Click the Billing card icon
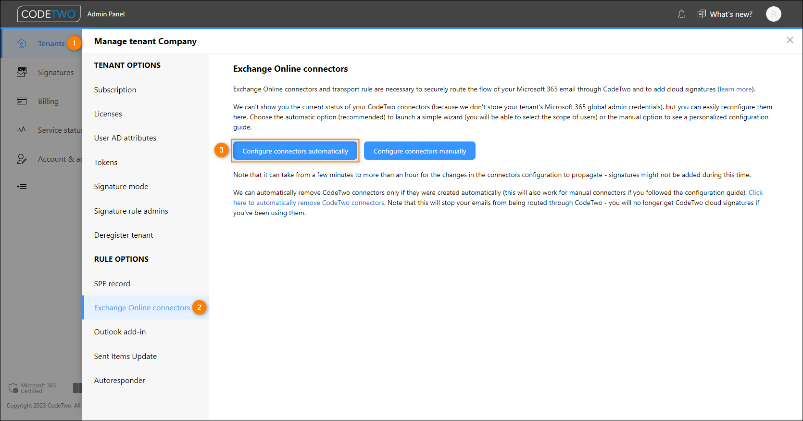 click(22, 101)
